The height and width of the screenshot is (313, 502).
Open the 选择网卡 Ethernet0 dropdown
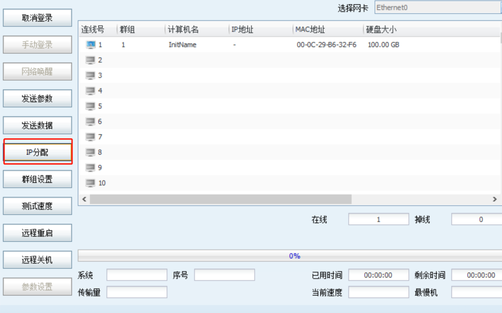click(x=438, y=8)
